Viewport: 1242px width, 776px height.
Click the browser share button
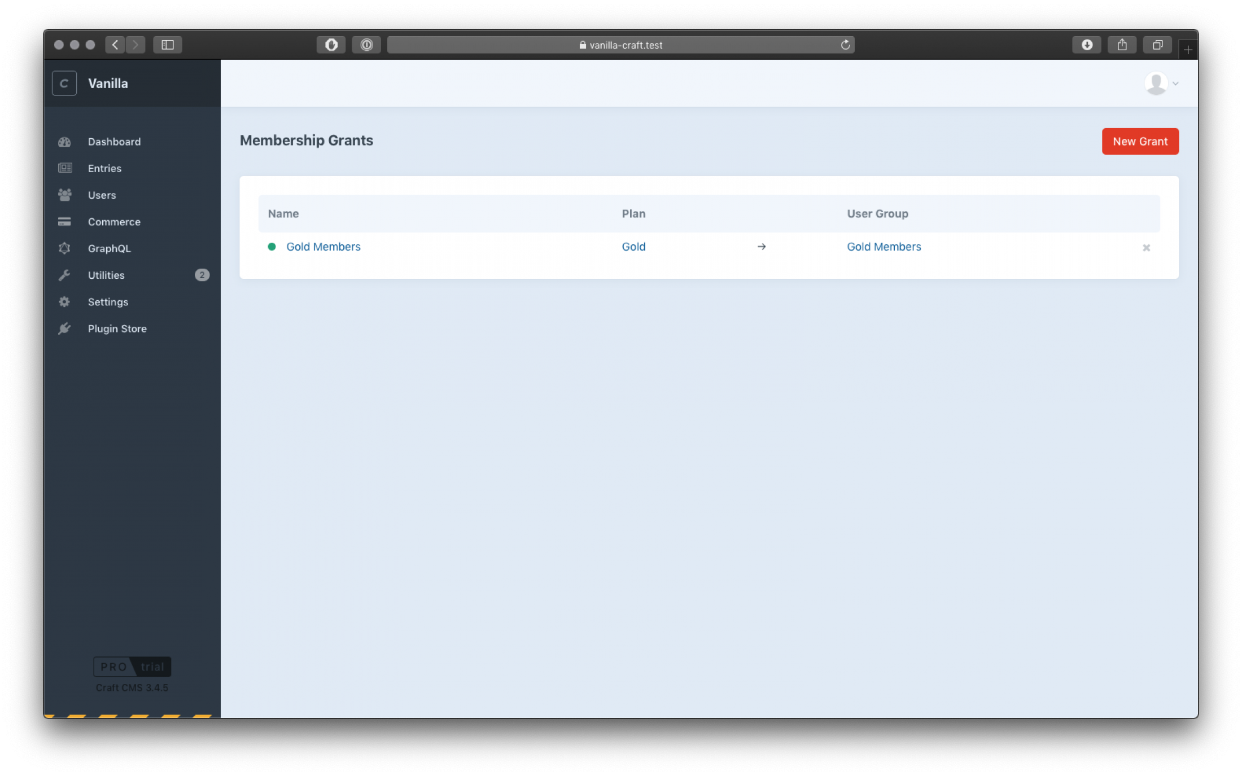pyautogui.click(x=1122, y=45)
